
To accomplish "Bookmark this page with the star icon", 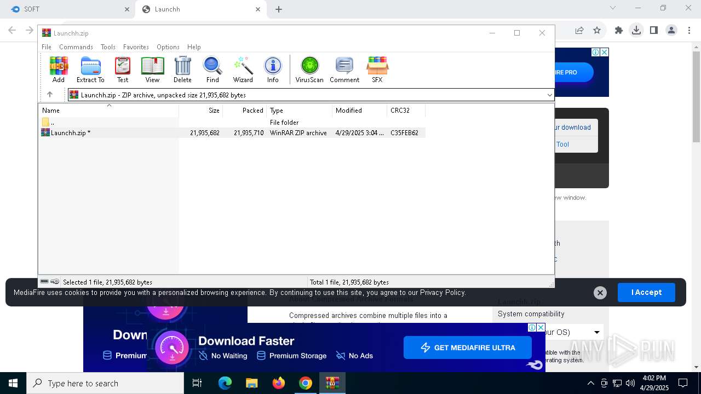I will point(597,31).
